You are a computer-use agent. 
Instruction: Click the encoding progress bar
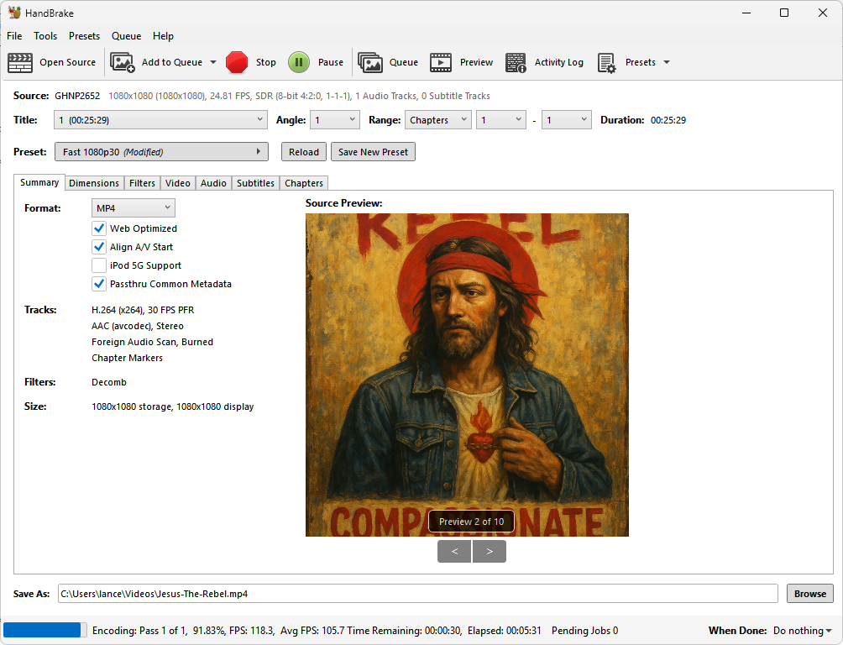tap(45, 630)
